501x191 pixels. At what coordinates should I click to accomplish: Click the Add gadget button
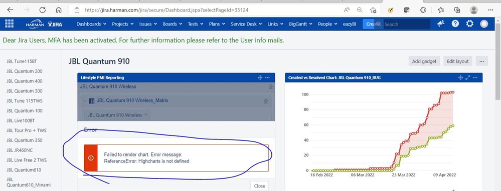(424, 61)
